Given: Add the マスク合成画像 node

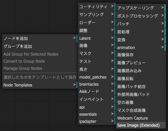Looking at the screenshot, I should tap(141, 110).
